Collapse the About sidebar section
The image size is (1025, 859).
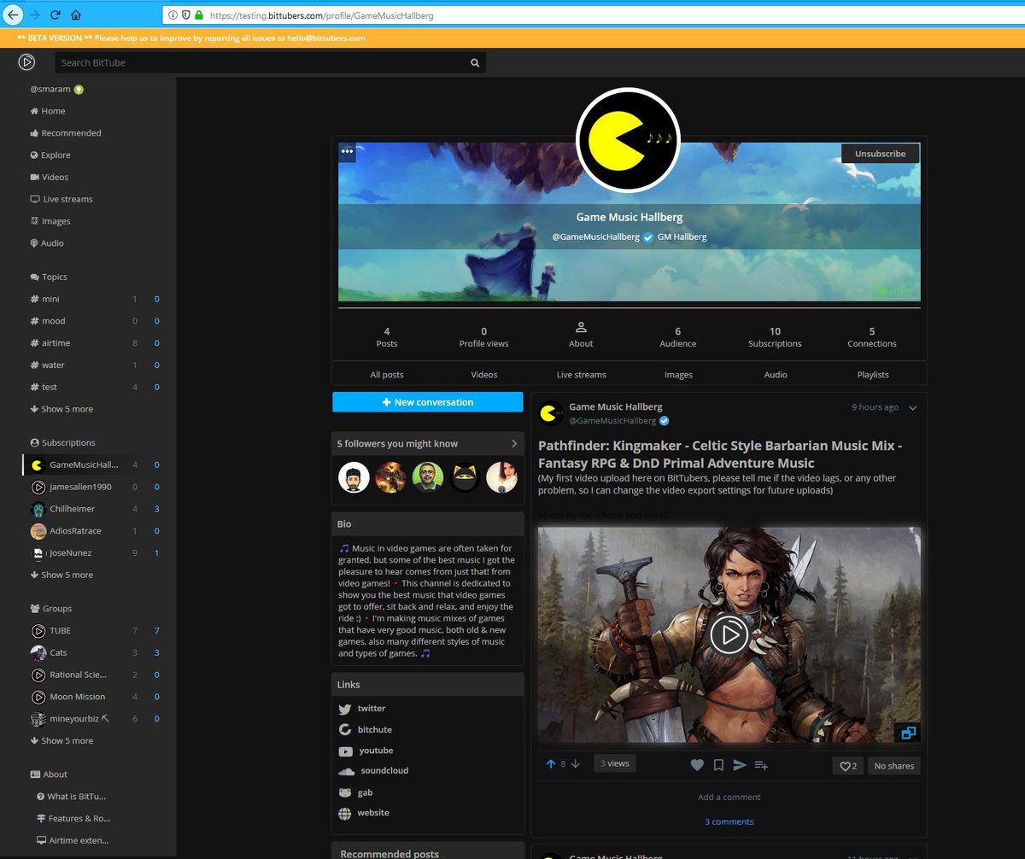[49, 774]
